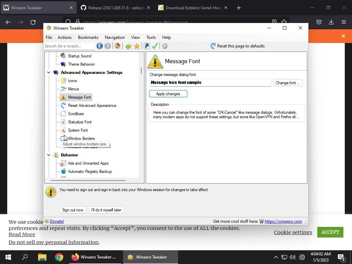Click the Ads and Unwanted Apps icon
This screenshot has height=264, width=352.
pyautogui.click(x=63, y=163)
